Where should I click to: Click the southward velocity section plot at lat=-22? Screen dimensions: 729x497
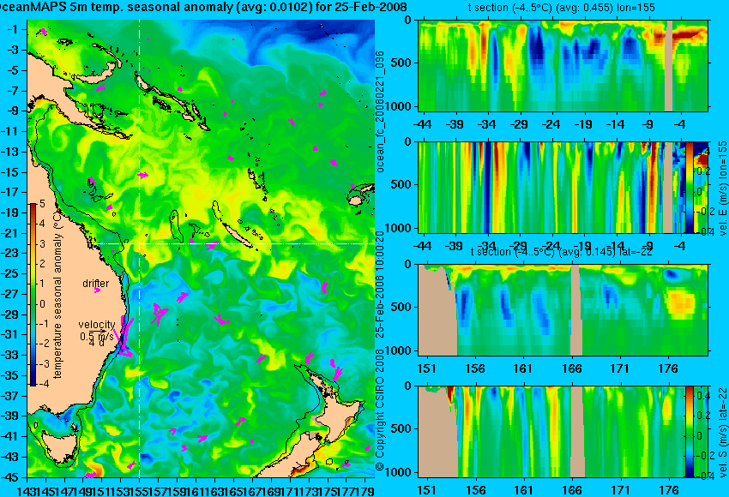tap(551, 431)
